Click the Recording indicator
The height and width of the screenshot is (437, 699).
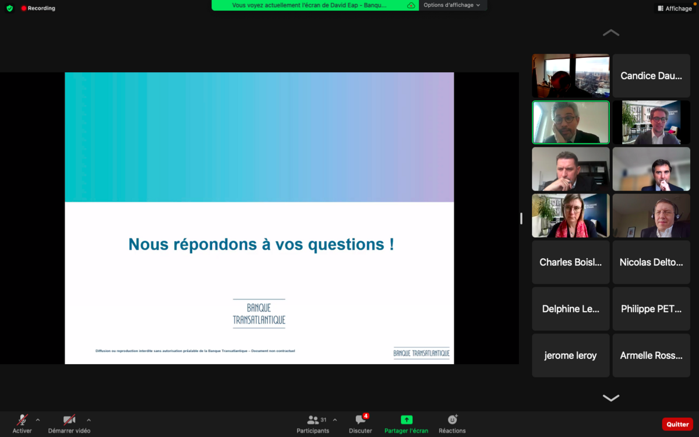pyautogui.click(x=38, y=8)
